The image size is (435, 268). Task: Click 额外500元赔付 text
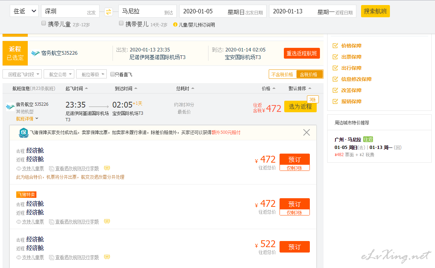(226, 132)
